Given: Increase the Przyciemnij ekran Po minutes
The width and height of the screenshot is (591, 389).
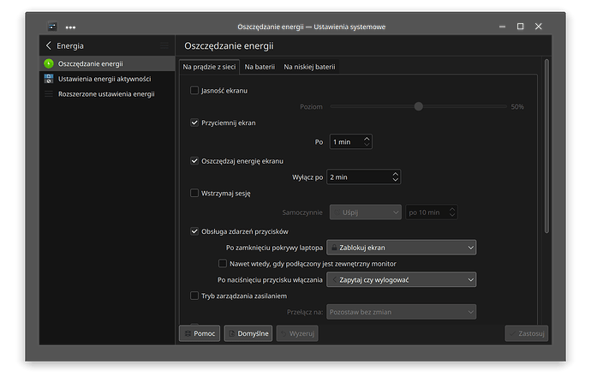Looking at the screenshot, I should pos(367,139).
